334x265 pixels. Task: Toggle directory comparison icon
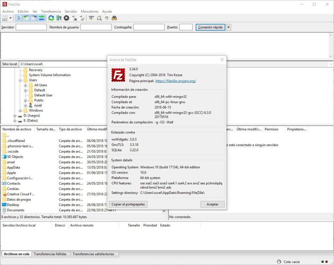point(99,18)
